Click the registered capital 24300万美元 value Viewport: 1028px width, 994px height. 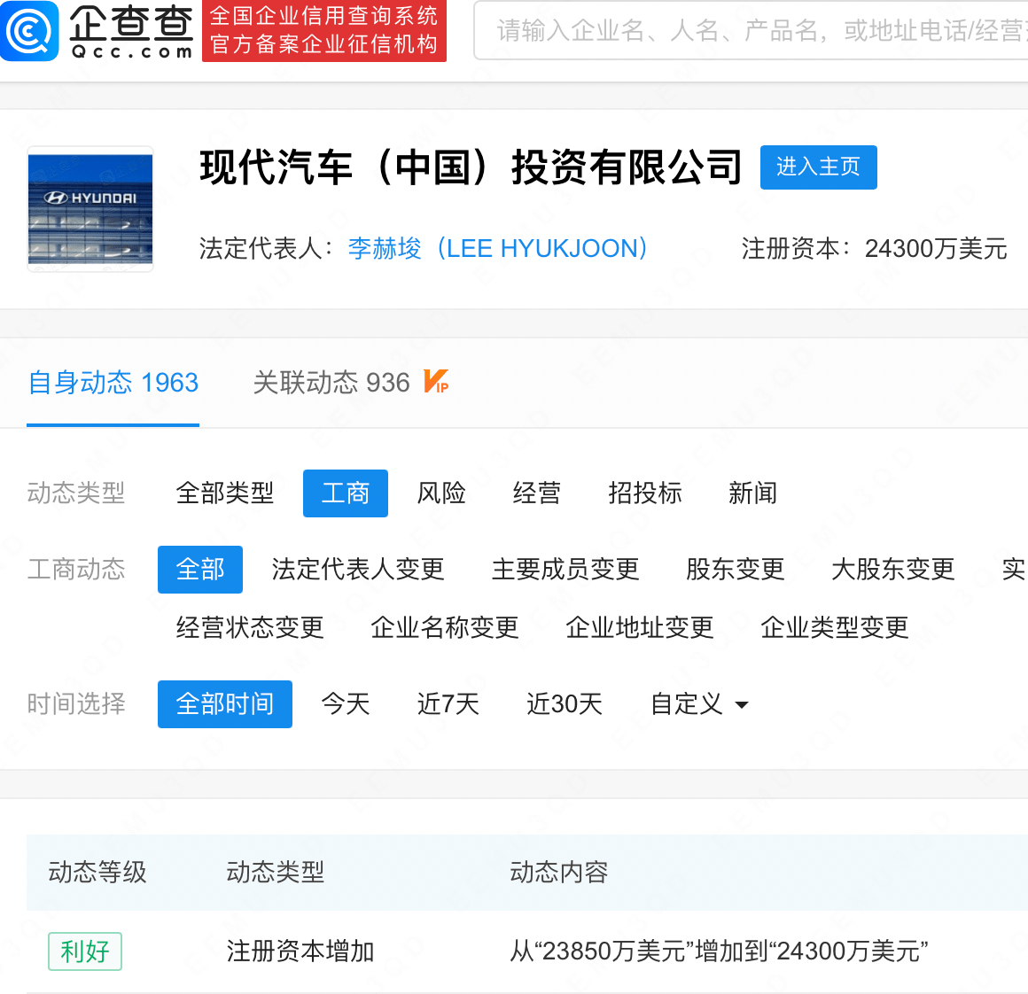pos(936,249)
